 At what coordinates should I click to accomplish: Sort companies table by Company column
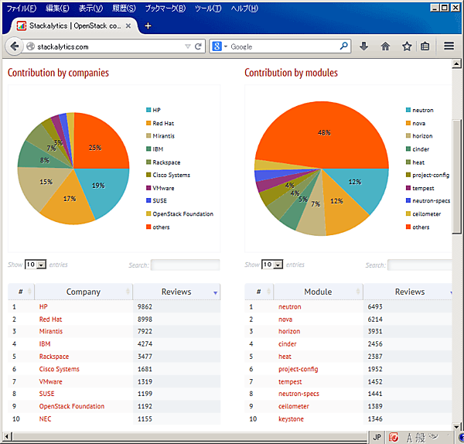(x=84, y=292)
